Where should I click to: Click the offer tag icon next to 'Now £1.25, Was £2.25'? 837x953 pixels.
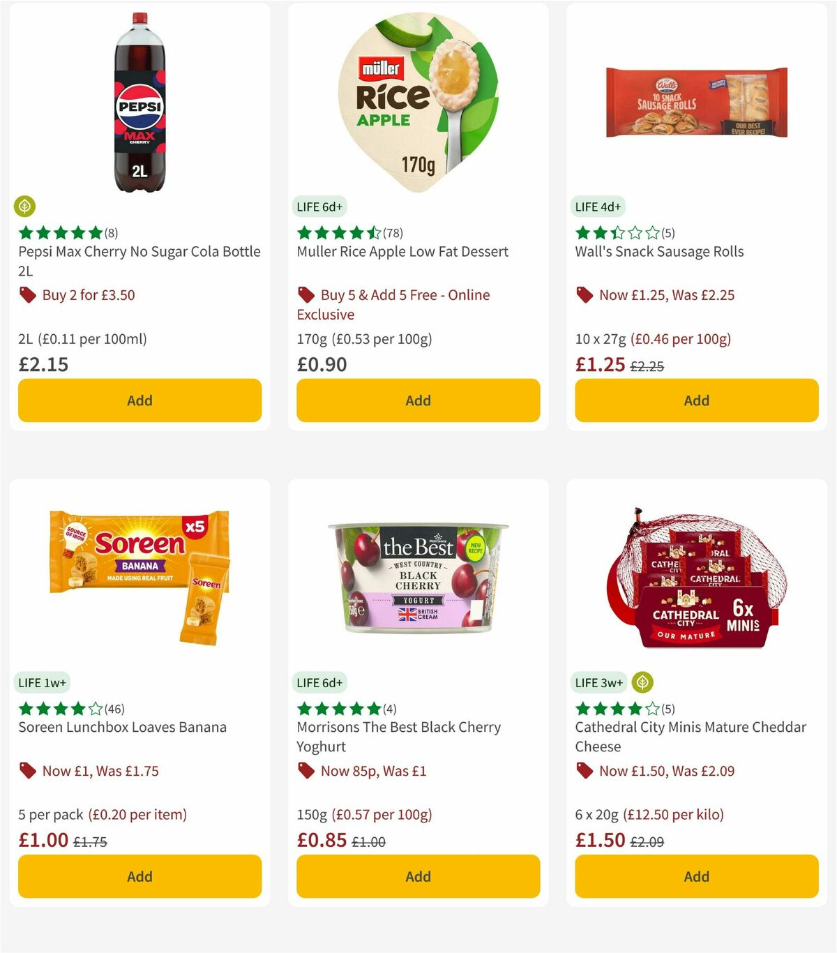585,295
